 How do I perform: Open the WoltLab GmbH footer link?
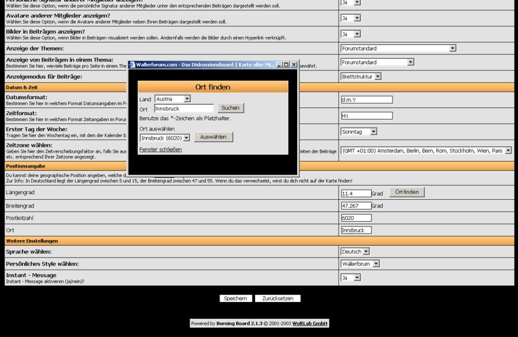(310, 323)
